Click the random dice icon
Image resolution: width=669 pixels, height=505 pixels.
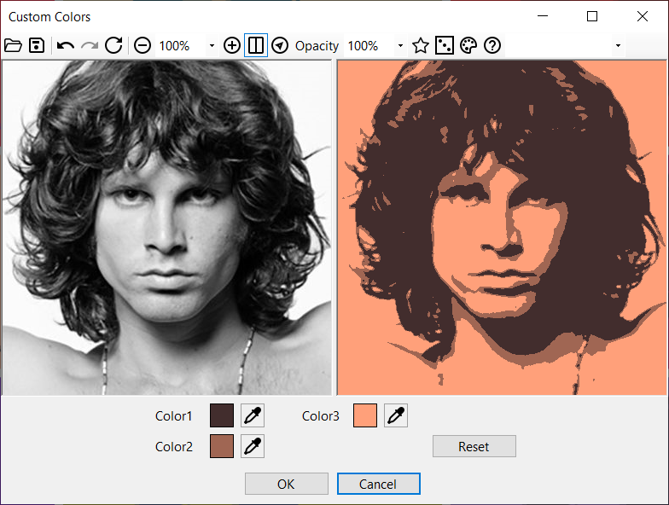coord(444,45)
